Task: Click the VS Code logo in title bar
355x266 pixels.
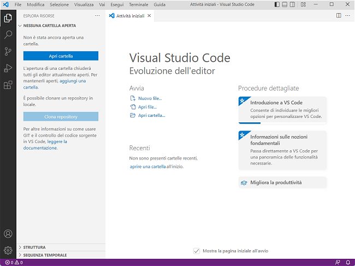Action: coord(6,4)
